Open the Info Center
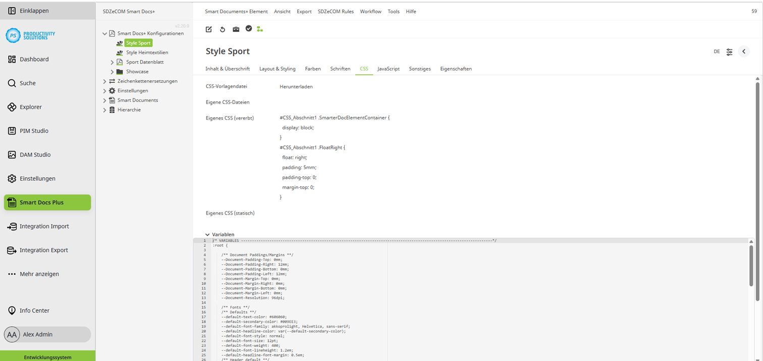The height and width of the screenshot is (361, 763). tap(47, 311)
